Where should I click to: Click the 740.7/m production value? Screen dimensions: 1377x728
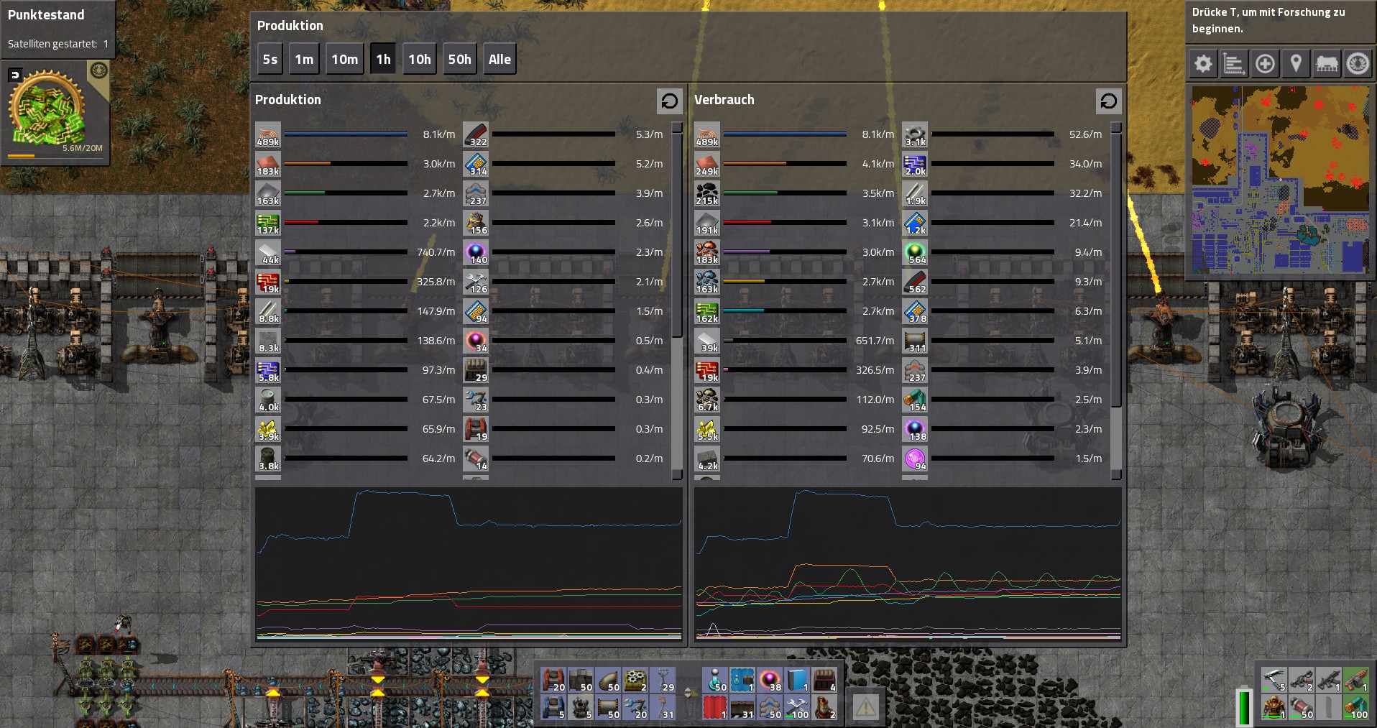(x=436, y=252)
